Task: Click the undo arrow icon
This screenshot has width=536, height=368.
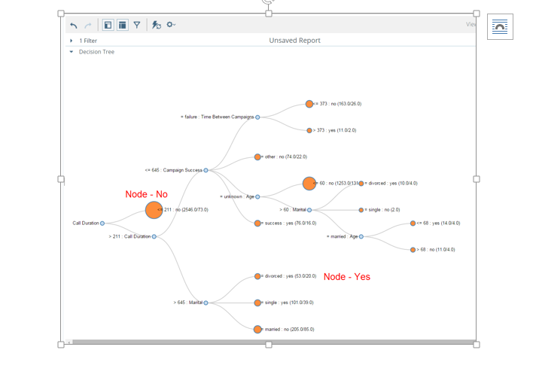Action: (74, 26)
